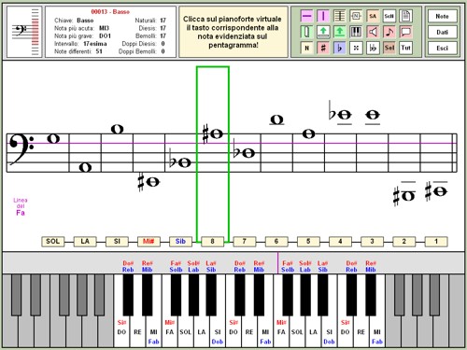Click answer box number 8

point(212,242)
